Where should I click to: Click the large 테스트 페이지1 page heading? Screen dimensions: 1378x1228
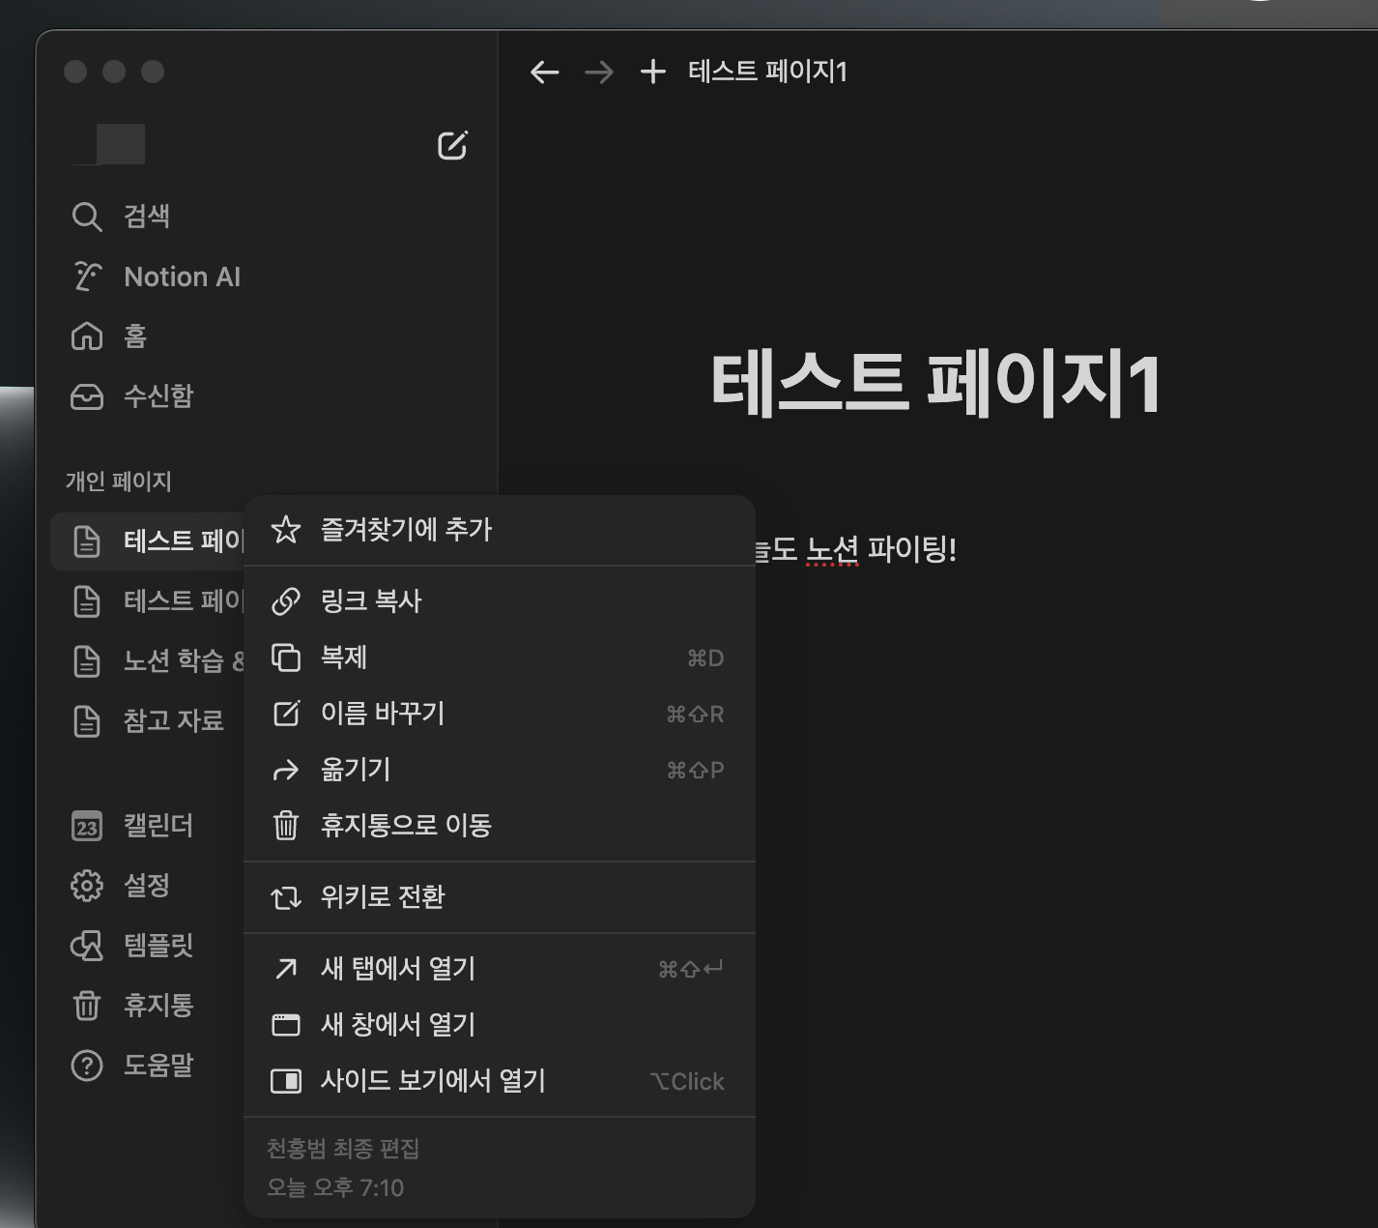click(x=935, y=386)
